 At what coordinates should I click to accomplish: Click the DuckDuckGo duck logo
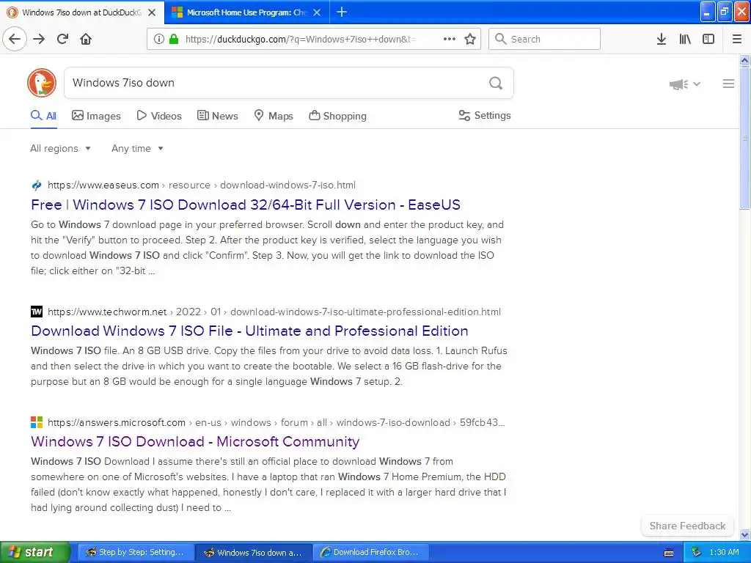[x=42, y=83]
